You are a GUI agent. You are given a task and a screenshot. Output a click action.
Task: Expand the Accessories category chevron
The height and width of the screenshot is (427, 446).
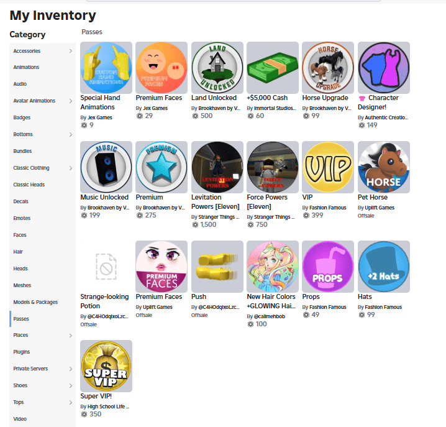click(71, 51)
